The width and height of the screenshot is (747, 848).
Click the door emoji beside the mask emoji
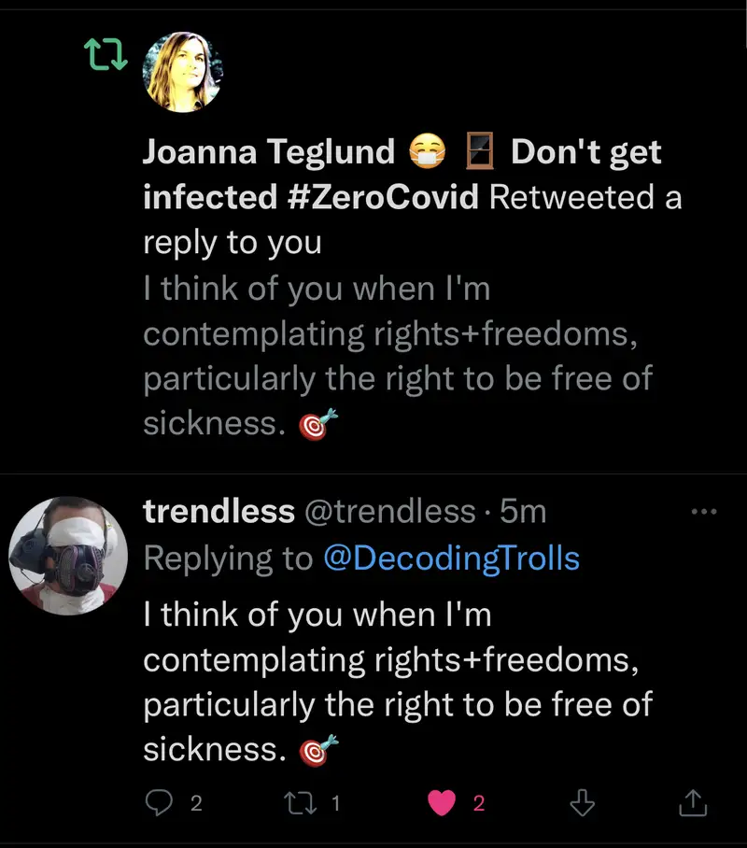click(x=481, y=152)
